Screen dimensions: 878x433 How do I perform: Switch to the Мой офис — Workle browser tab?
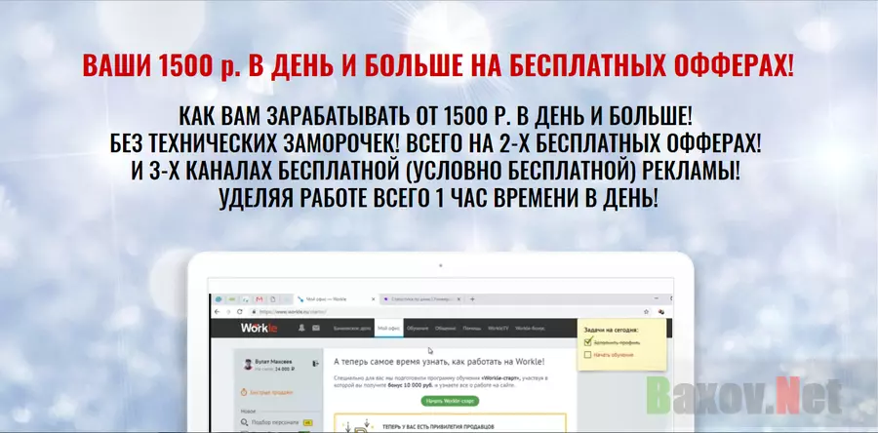coord(336,299)
